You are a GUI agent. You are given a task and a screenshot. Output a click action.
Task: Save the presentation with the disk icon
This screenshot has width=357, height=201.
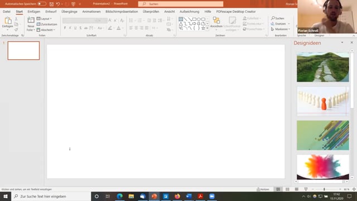click(51, 4)
